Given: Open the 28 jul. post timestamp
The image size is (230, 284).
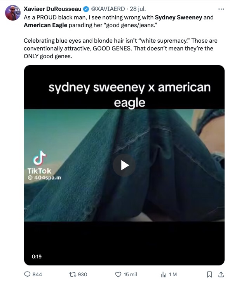Looking at the screenshot, I should (x=138, y=9).
